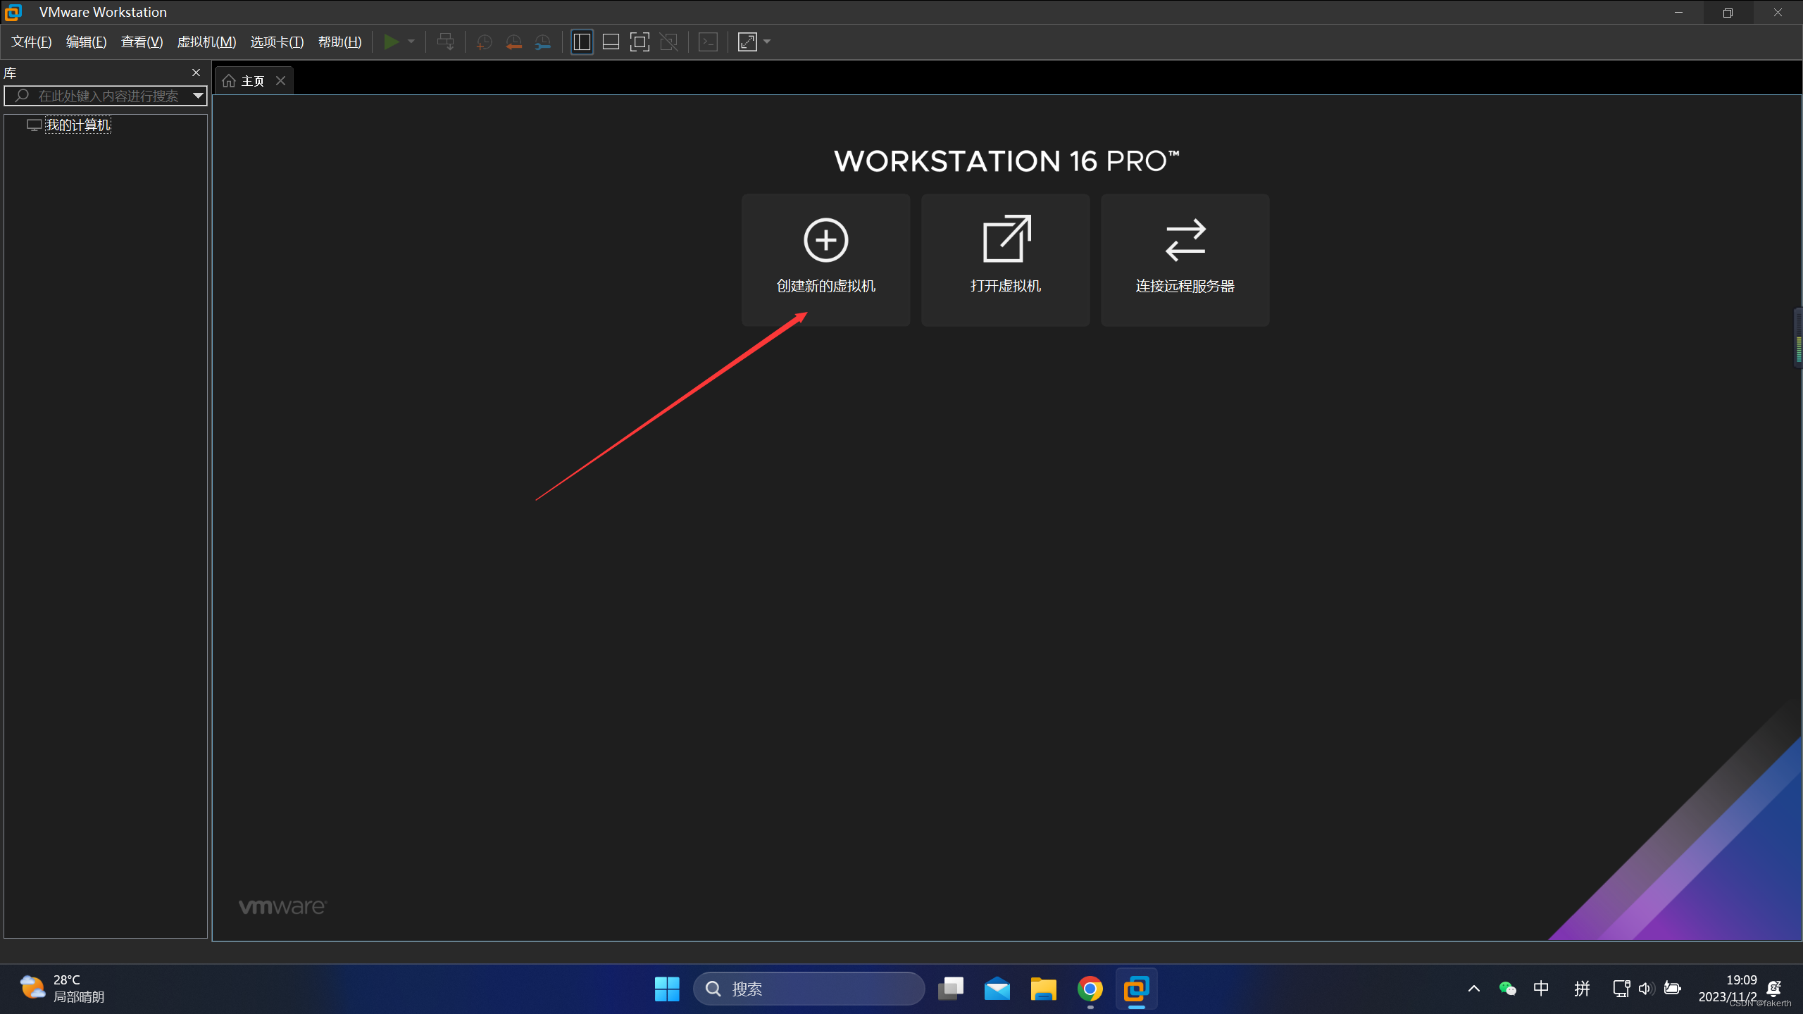The width and height of the screenshot is (1803, 1014).
Task: Toggle the library sidebar view button
Action: tap(582, 42)
